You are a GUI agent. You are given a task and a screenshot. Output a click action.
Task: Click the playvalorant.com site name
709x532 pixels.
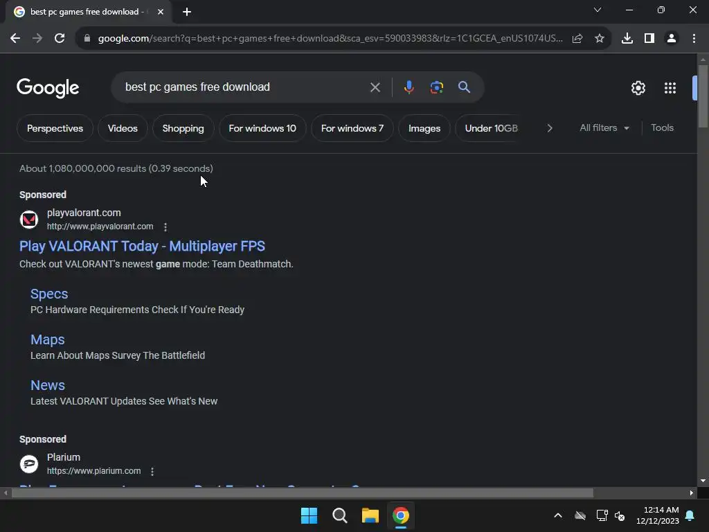point(84,213)
